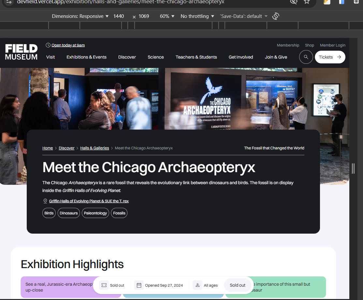Click the Sold out pill button

click(238, 285)
